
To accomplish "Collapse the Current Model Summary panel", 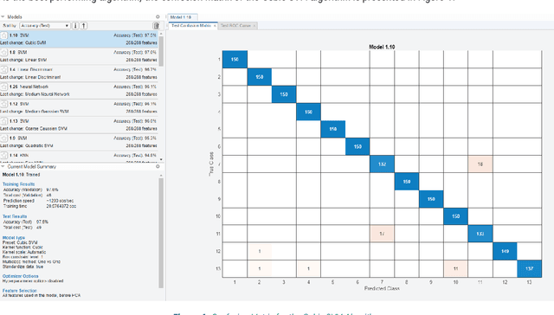I will [x=3, y=166].
